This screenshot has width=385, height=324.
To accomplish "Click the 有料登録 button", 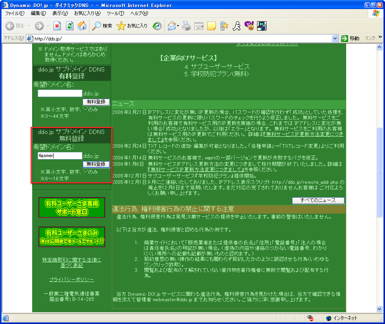I will click(x=96, y=102).
